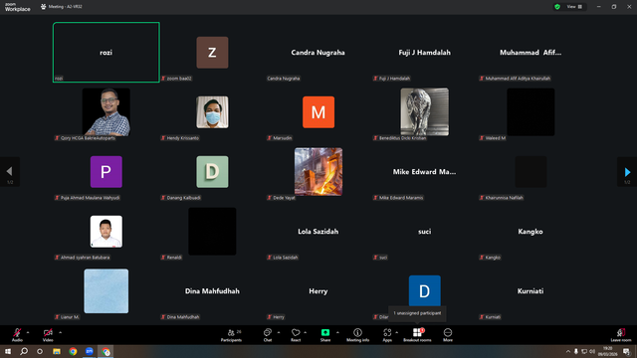Start camera with Video button
This screenshot has height=358, width=637.
48,335
